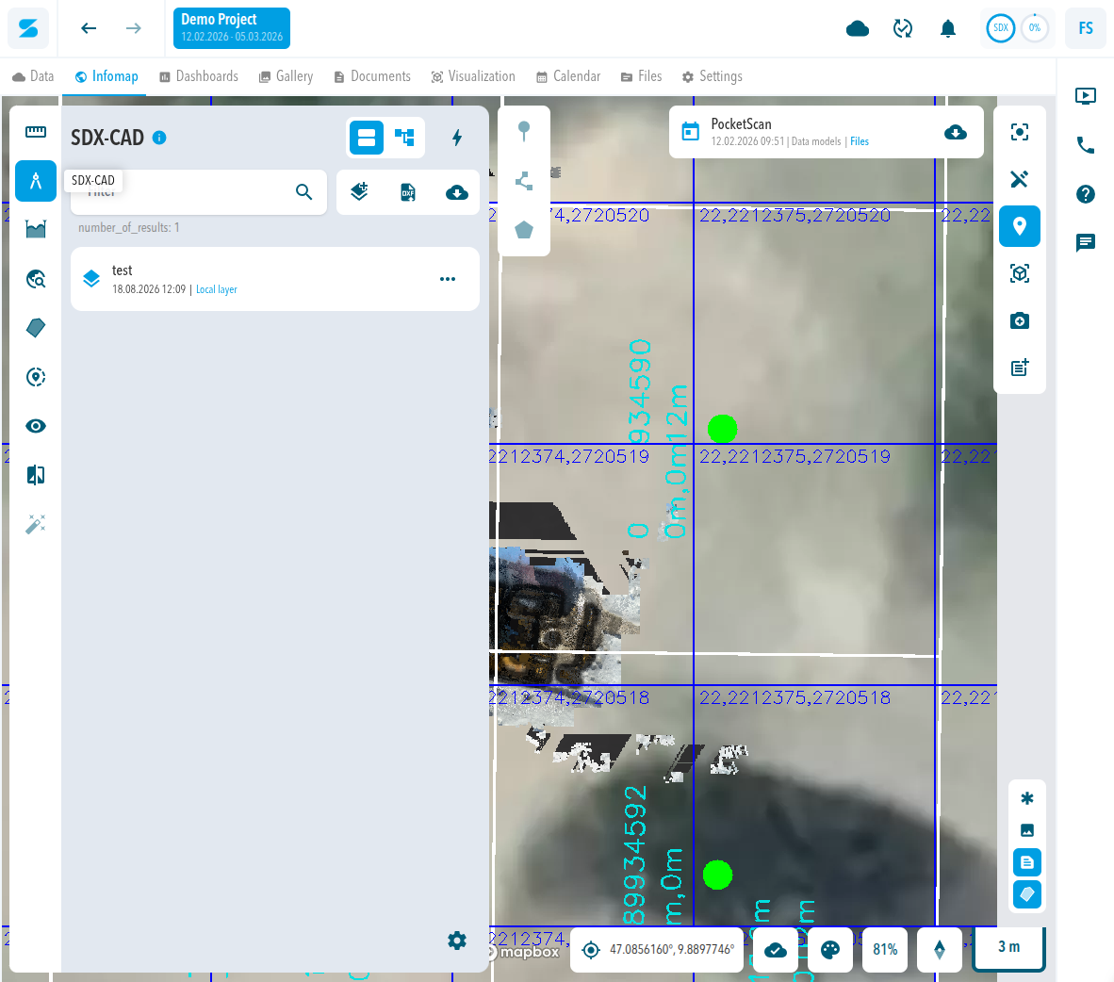Open the Gallery tab
This screenshot has height=982, width=1114.
[287, 76]
